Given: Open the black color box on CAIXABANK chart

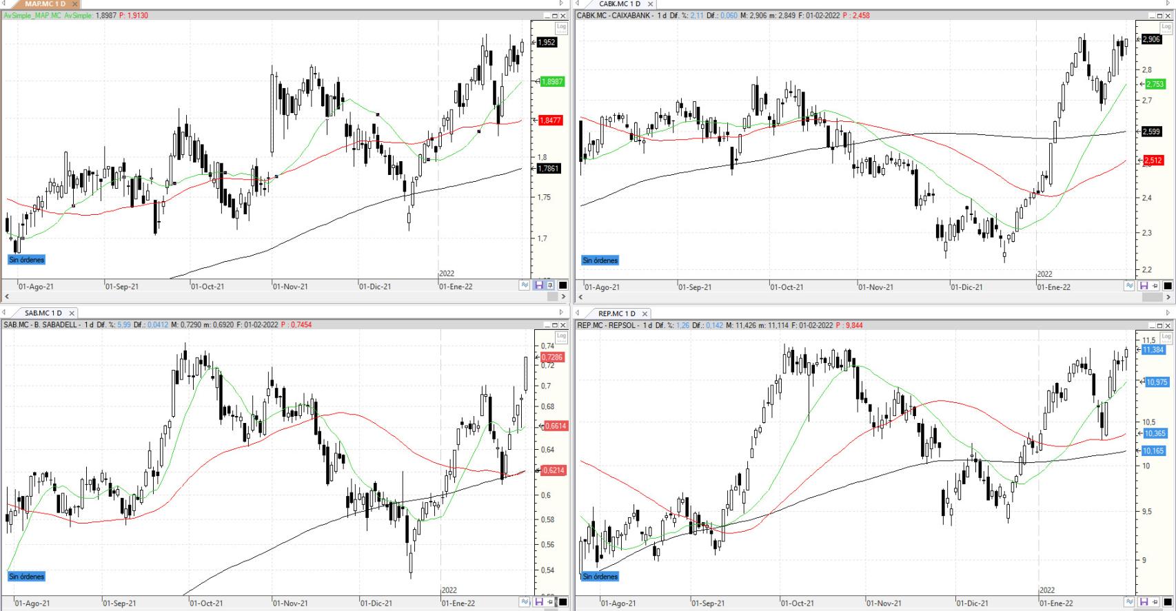Looking at the screenshot, I should 1168,285.
